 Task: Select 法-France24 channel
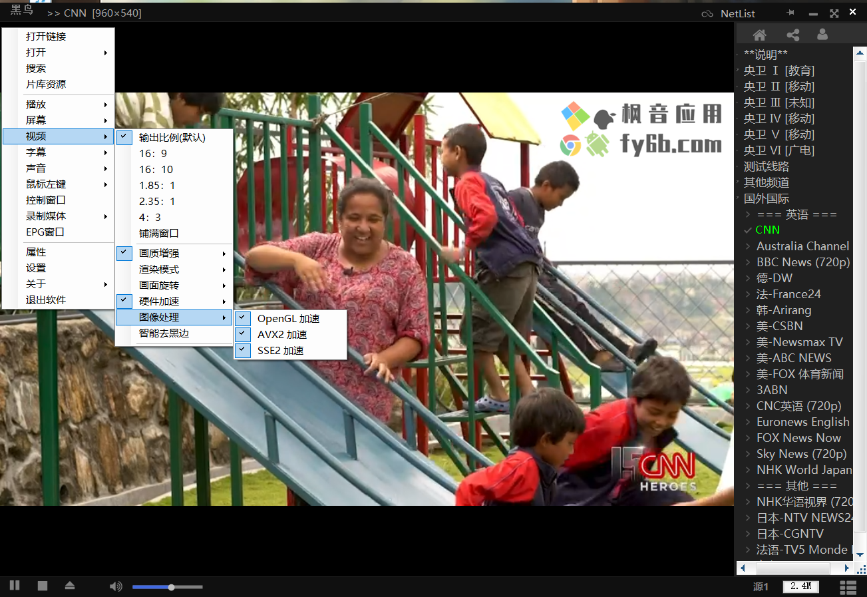coord(788,294)
